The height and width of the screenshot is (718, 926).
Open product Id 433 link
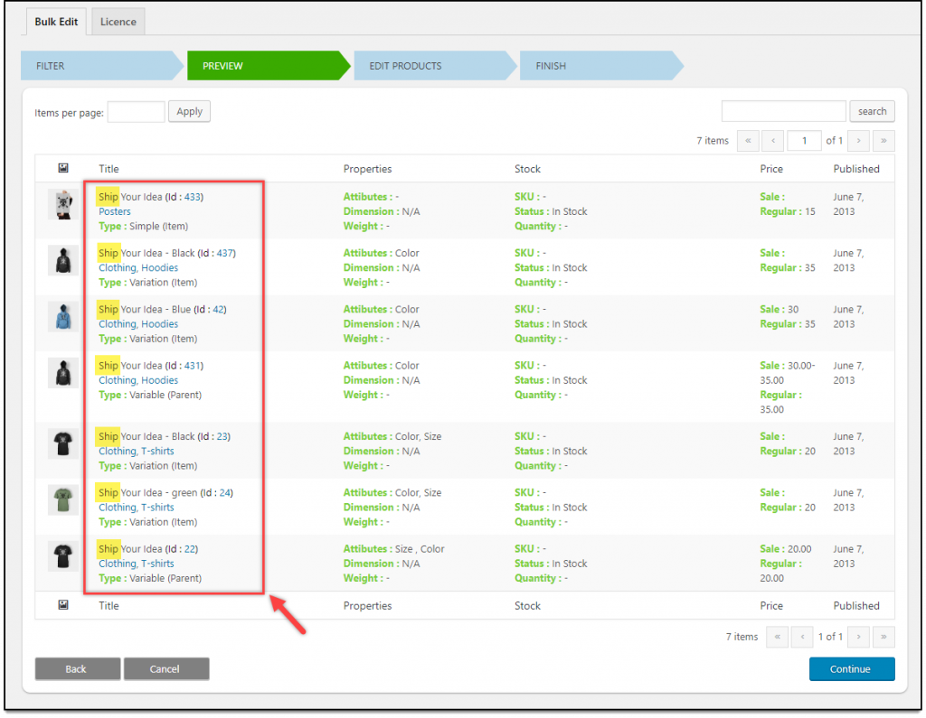(194, 197)
